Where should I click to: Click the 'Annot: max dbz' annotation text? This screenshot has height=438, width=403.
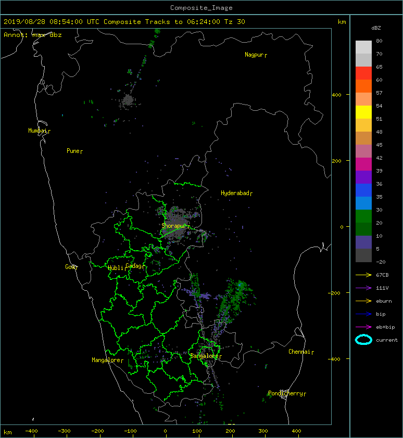[x=33, y=35]
